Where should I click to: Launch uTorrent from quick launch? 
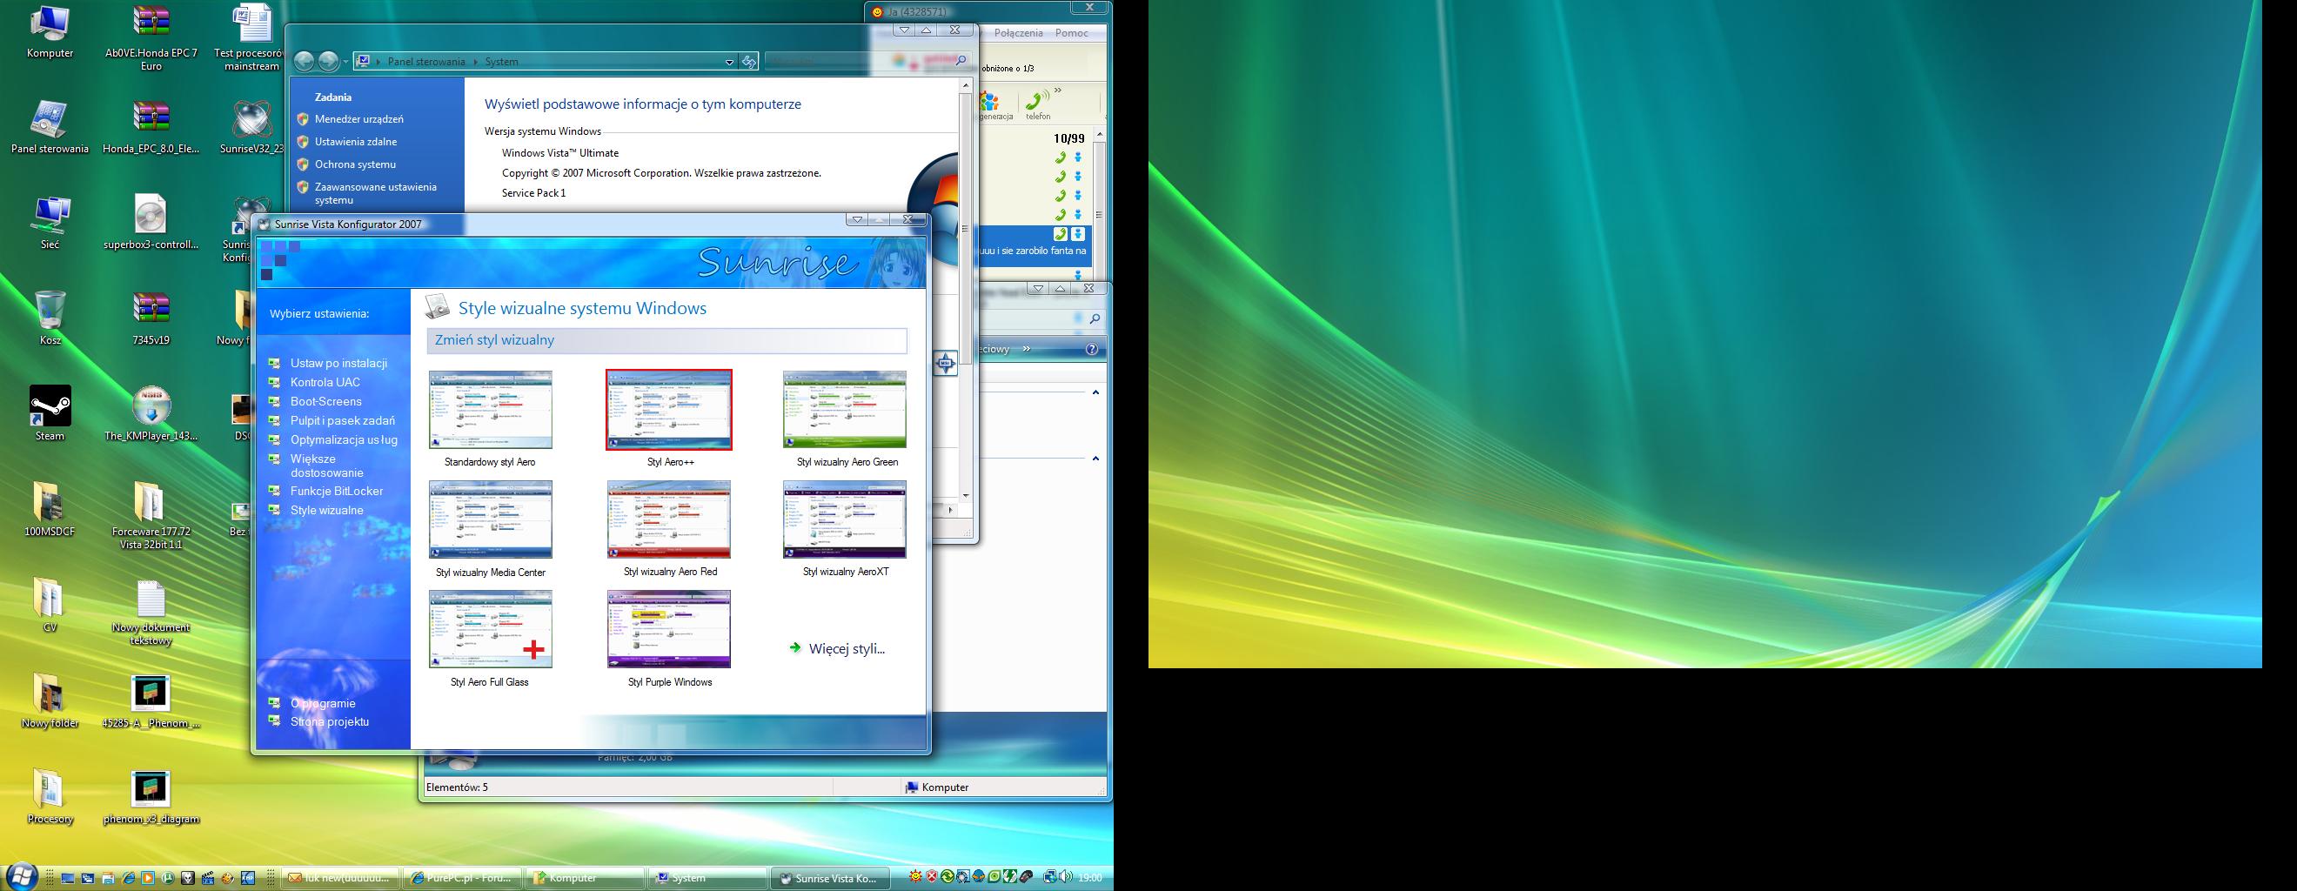point(168,879)
